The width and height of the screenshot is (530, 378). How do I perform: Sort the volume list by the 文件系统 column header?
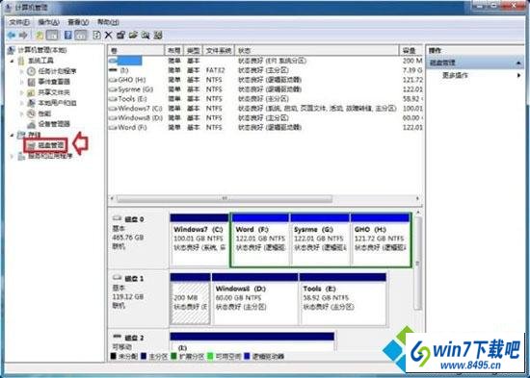tap(219, 51)
